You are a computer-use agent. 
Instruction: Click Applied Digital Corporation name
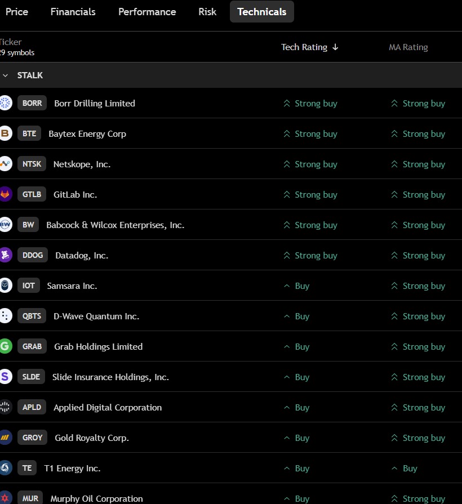click(x=108, y=407)
